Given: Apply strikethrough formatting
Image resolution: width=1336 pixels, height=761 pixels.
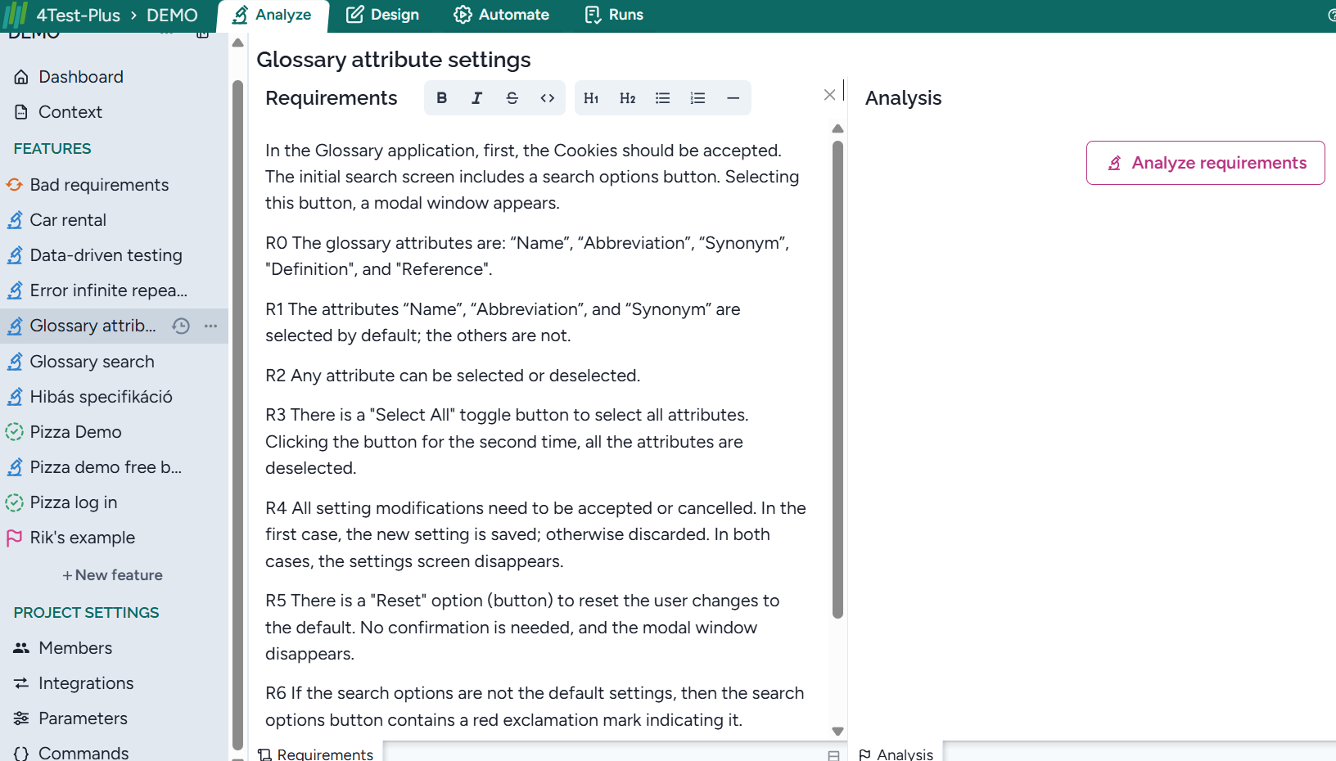Looking at the screenshot, I should pyautogui.click(x=512, y=98).
